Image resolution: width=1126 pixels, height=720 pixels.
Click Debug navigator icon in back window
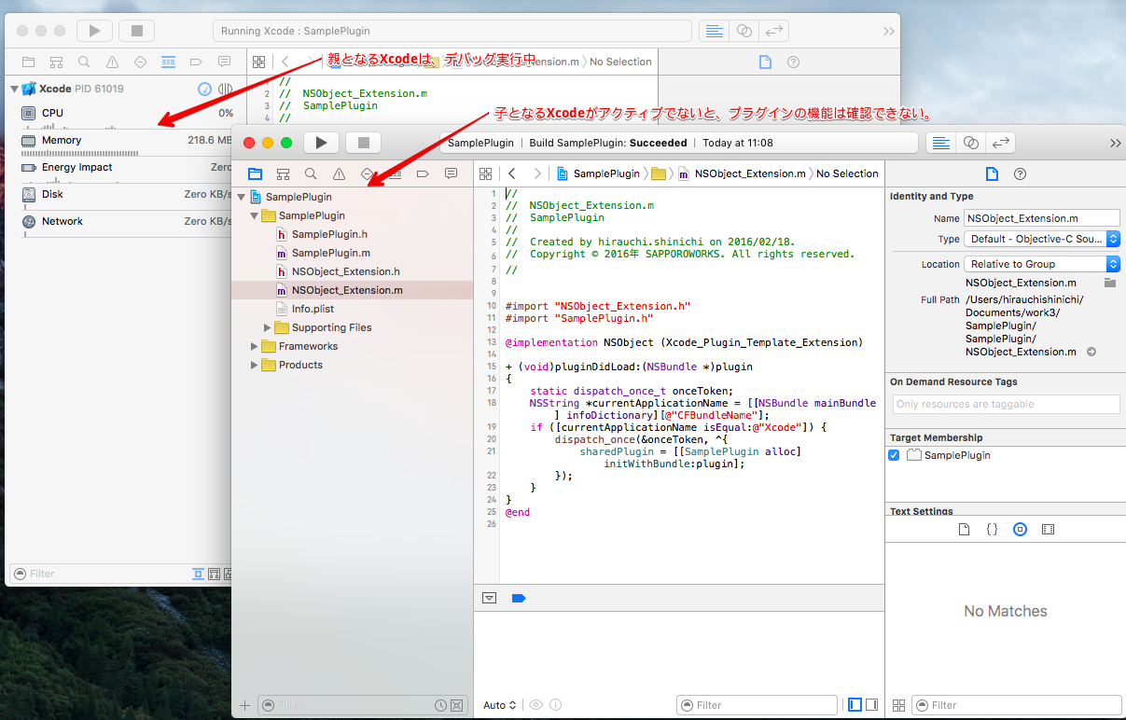coord(168,62)
